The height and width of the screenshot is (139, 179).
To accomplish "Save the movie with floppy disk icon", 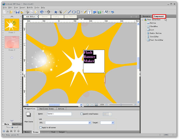I will click(18, 12).
